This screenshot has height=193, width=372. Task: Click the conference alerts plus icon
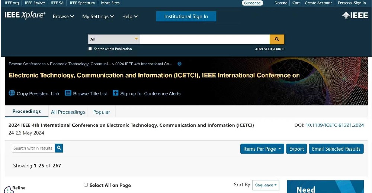[x=116, y=93]
